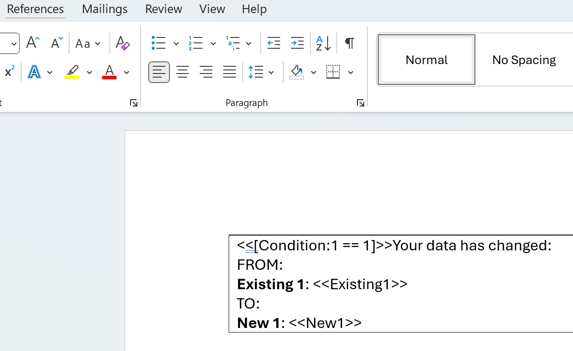Open Paragraph settings dialog launcher

coord(360,103)
